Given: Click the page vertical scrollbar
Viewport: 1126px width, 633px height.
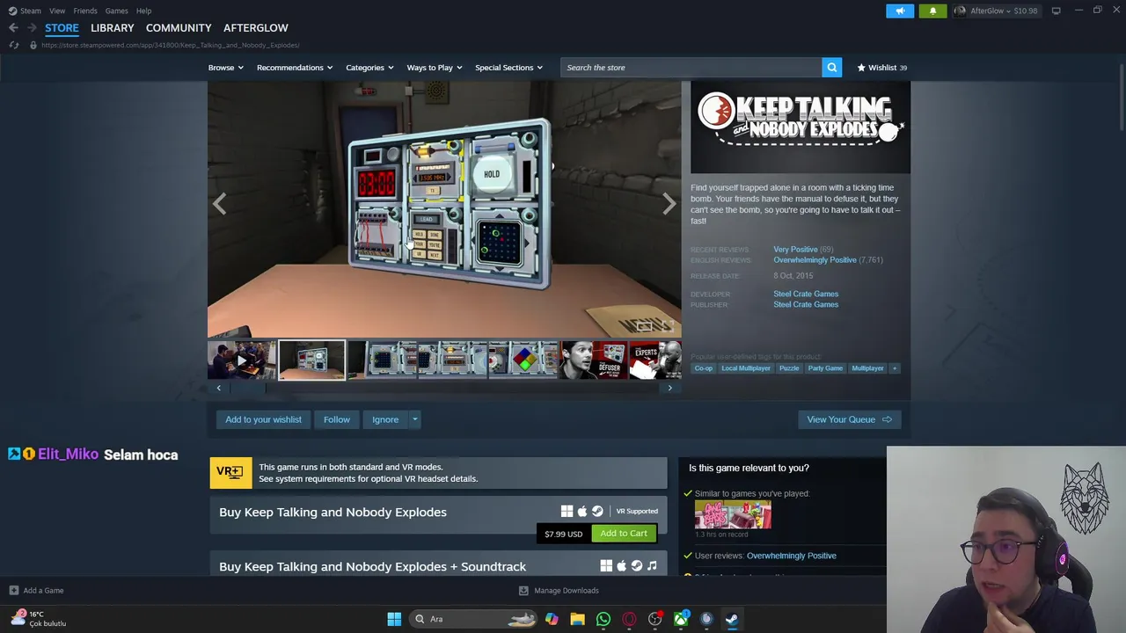Looking at the screenshot, I should coord(1121,97).
